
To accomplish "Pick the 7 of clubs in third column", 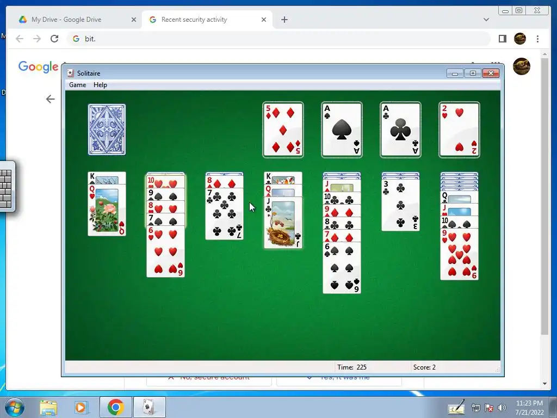I will pos(225,213).
